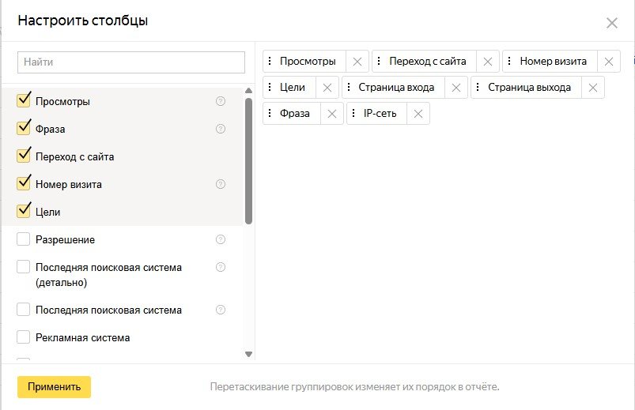This screenshot has width=635, height=410.
Task: Uncheck the Просмотры checkbox
Action: coord(23,101)
